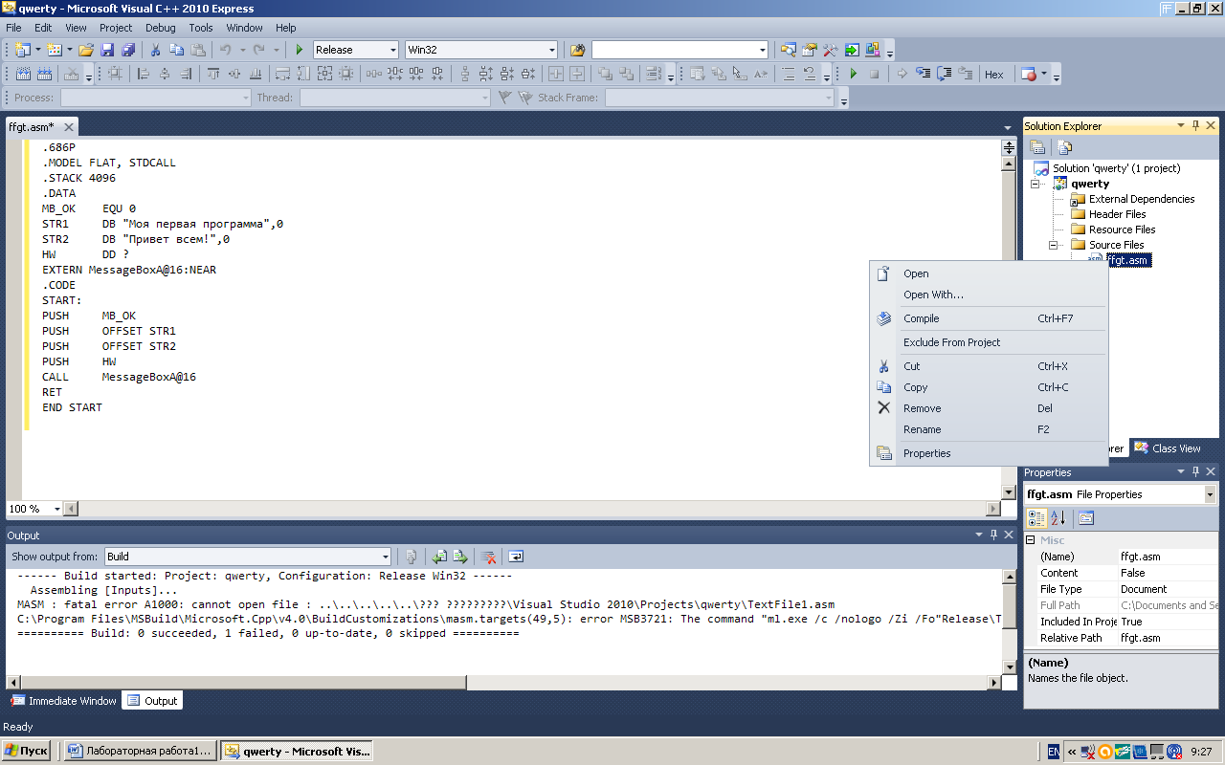Collapse the qwerty project node

pyautogui.click(x=1035, y=184)
